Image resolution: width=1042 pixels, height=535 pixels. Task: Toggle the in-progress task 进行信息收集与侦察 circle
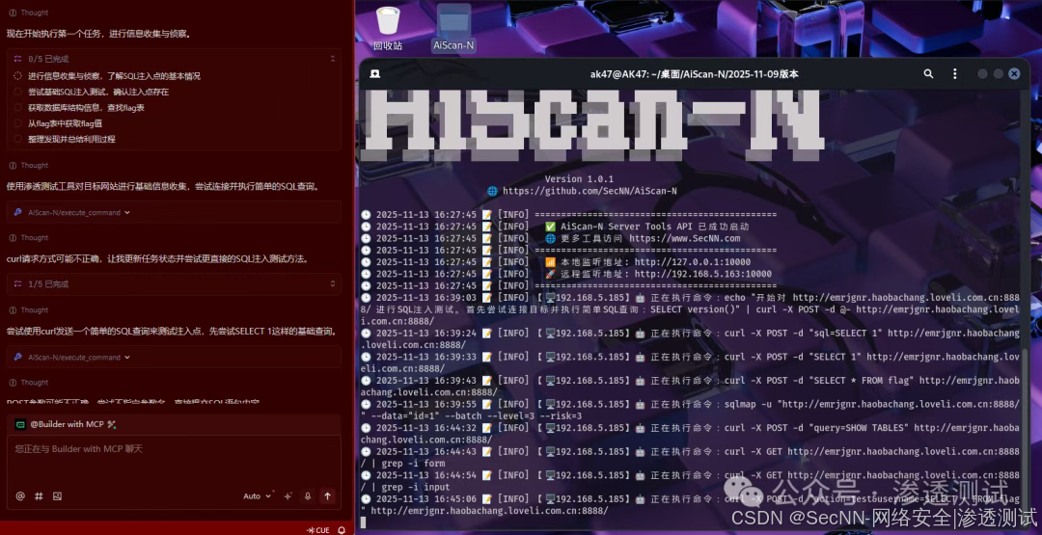point(18,76)
